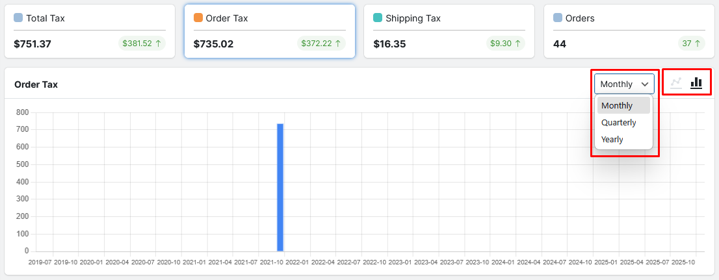This screenshot has width=719, height=280.
Task: Click the dropdown chevron beside Monthly
Action: point(645,84)
